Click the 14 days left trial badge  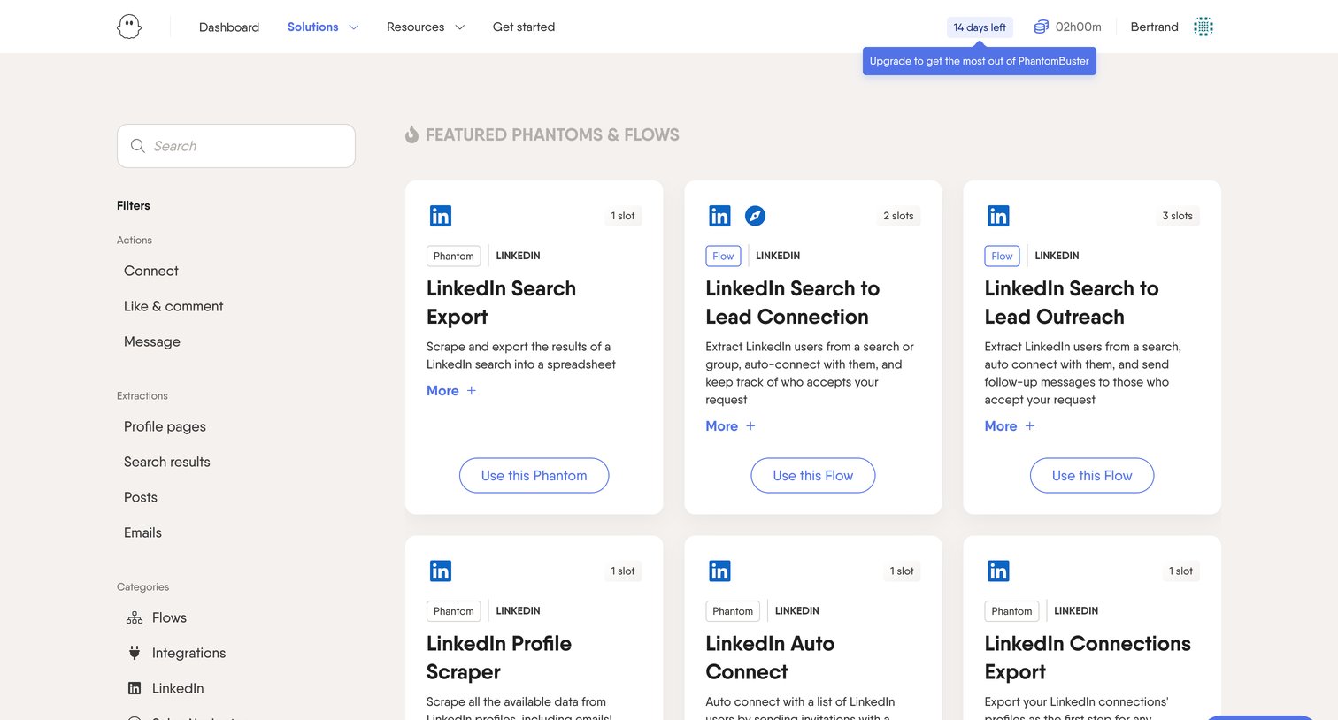(980, 27)
